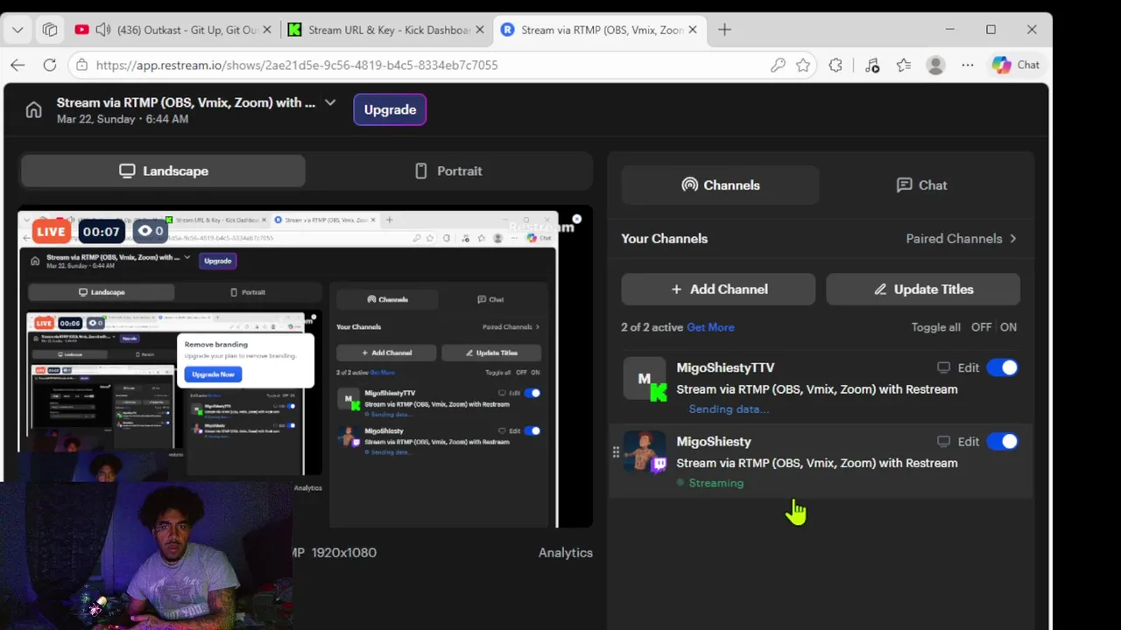Switch to the Channels tab

coord(720,185)
